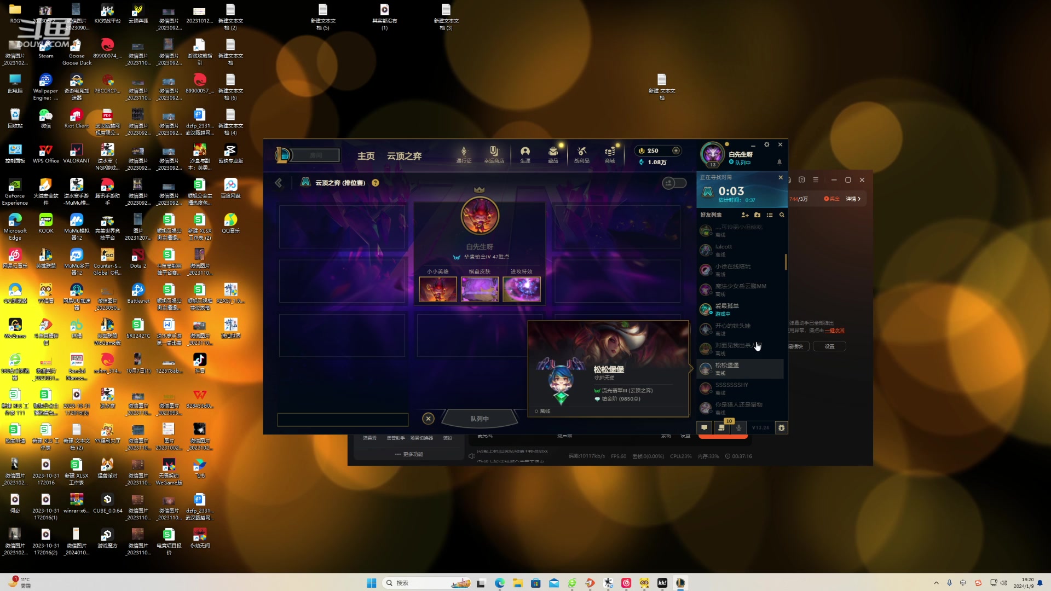The width and height of the screenshot is (1051, 591).
Task: Select friend 爱最孤单 who is in game
Action: coord(741,309)
